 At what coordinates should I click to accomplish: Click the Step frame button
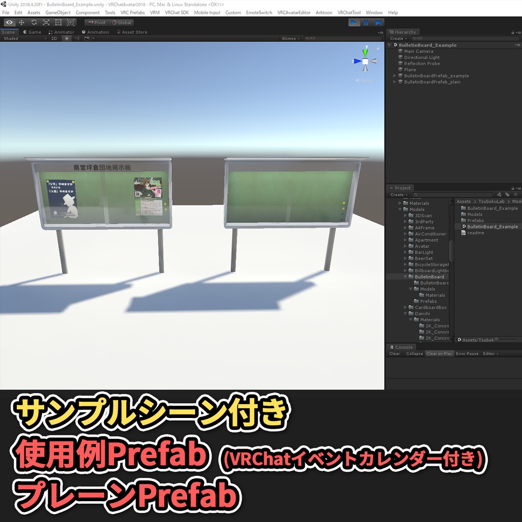(378, 22)
